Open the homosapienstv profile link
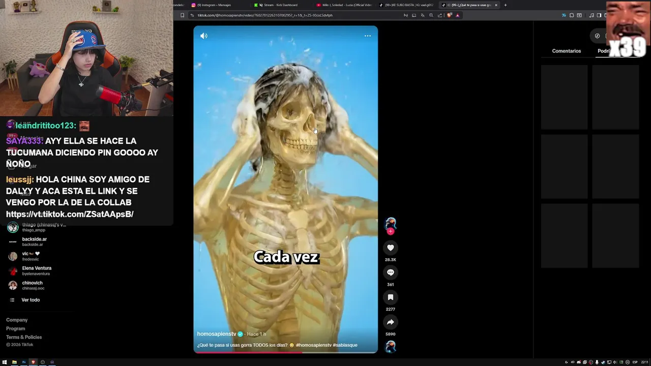The height and width of the screenshot is (366, 651). click(x=217, y=334)
